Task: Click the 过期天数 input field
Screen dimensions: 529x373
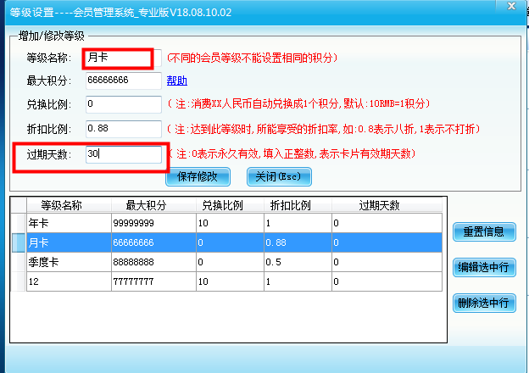Action: 122,154
